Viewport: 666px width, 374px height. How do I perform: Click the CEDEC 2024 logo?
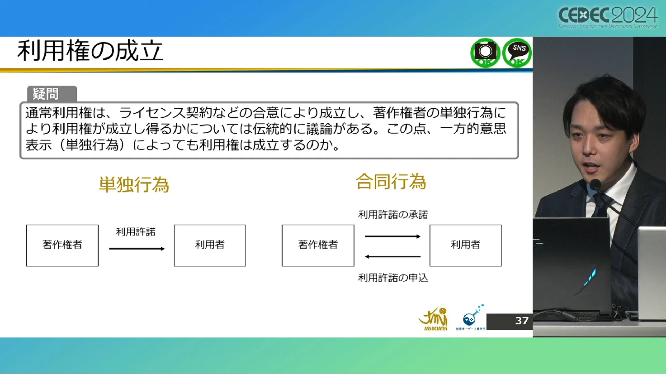point(607,17)
